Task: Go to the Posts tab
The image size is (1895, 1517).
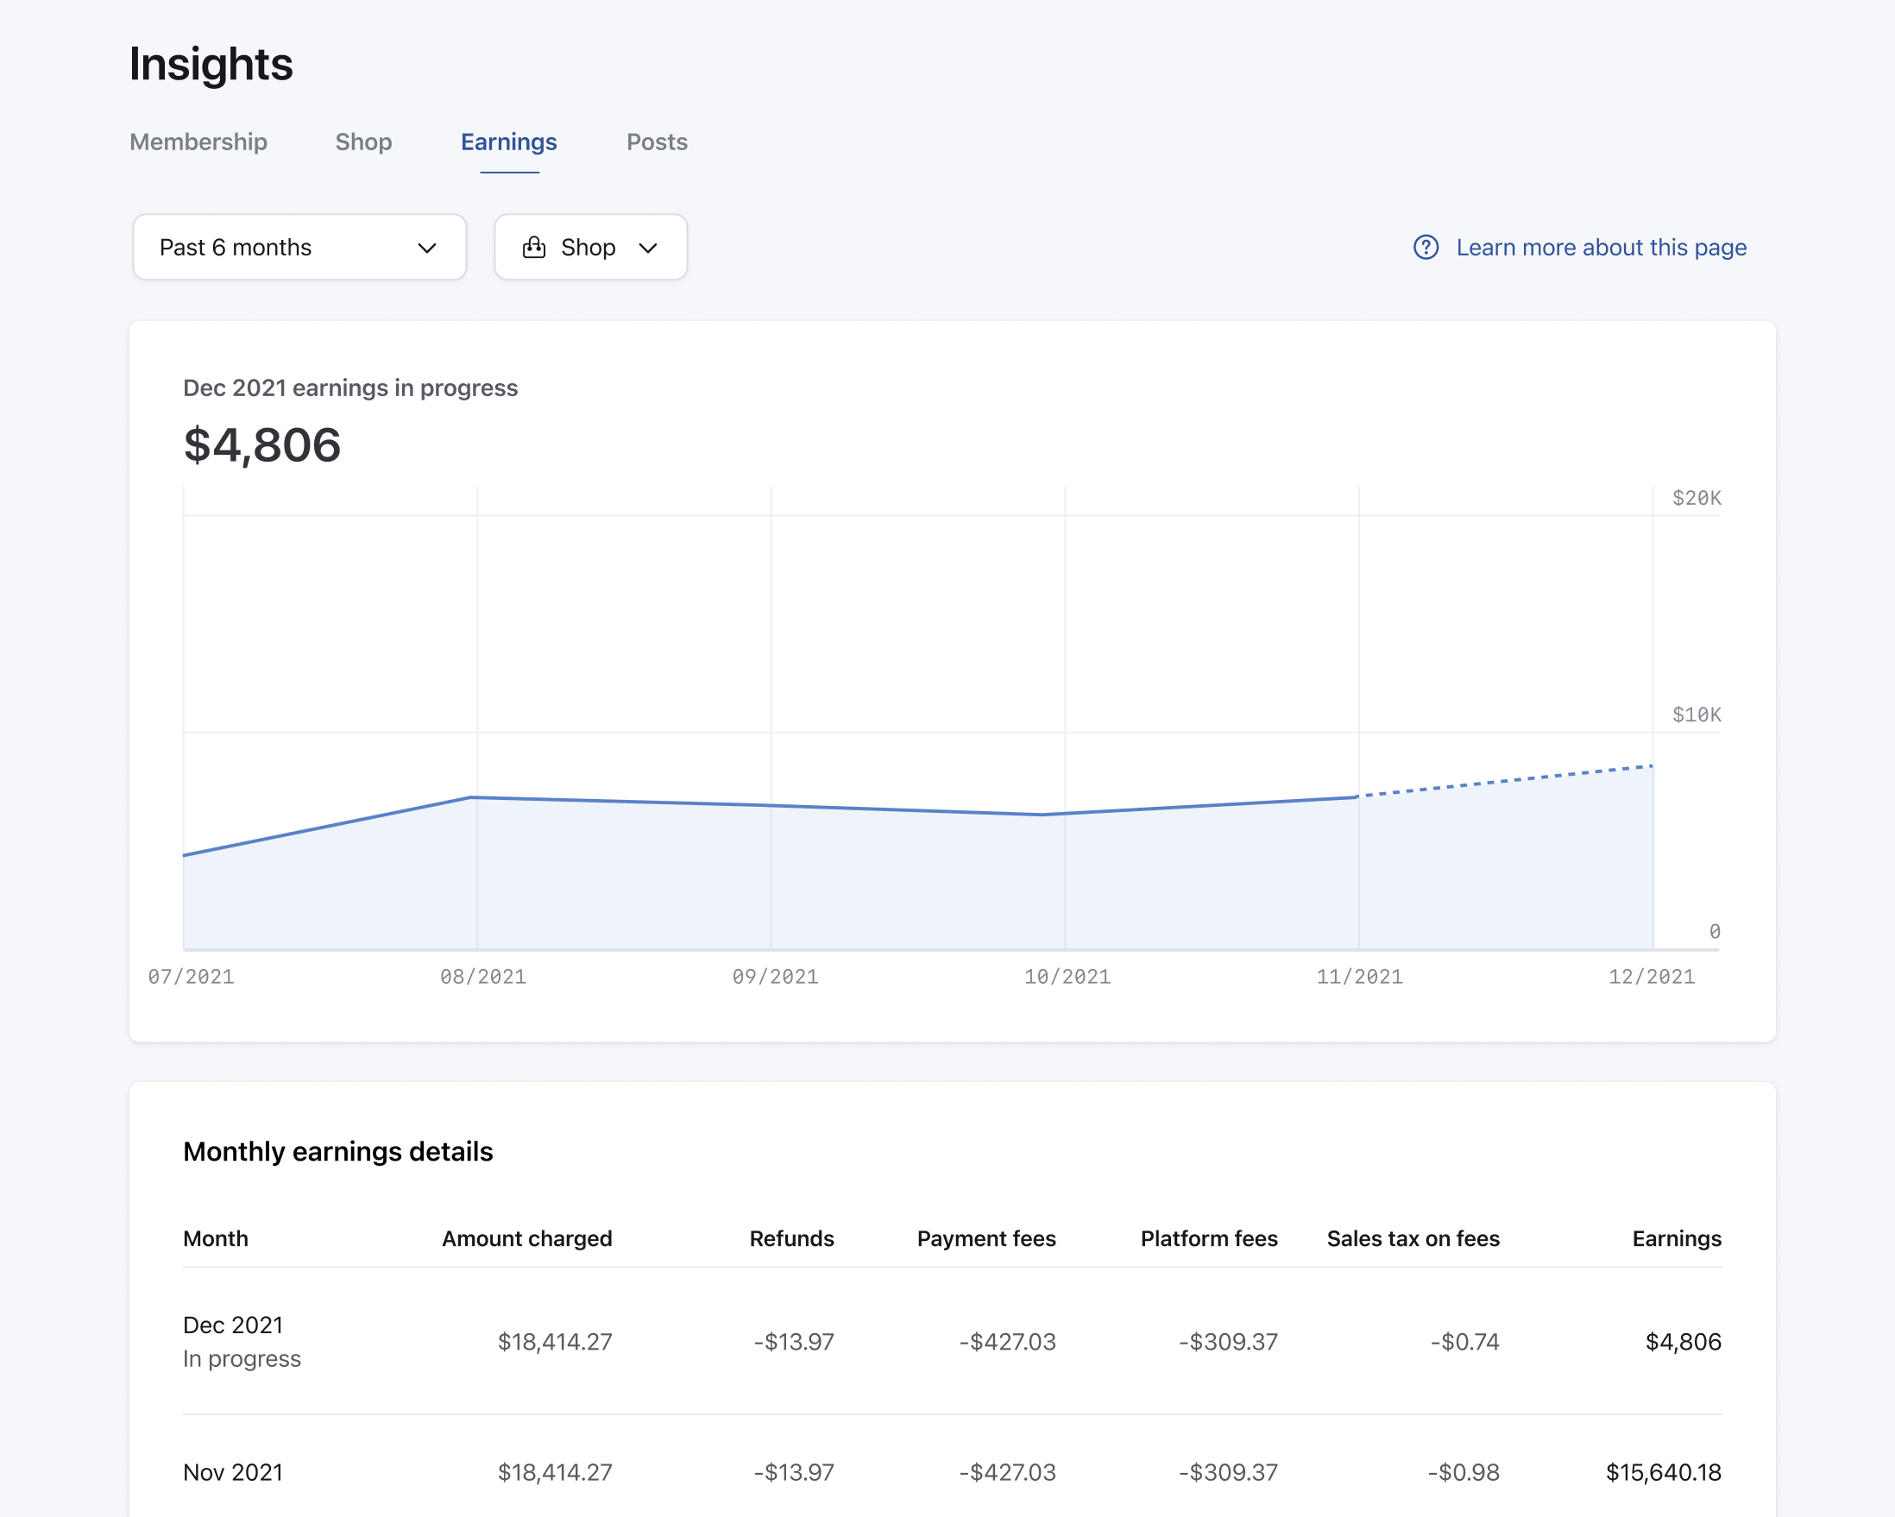Action: pos(657,142)
